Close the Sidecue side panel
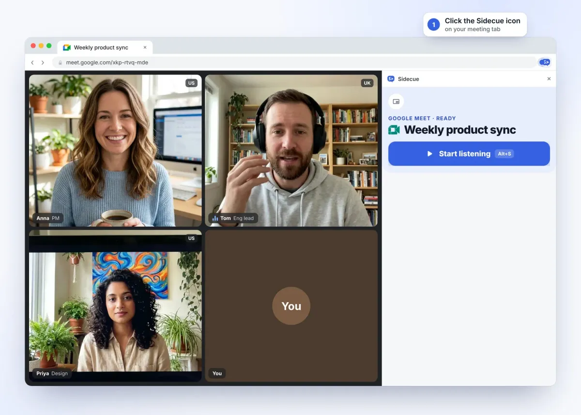Screen dimensions: 581x415 pos(549,79)
